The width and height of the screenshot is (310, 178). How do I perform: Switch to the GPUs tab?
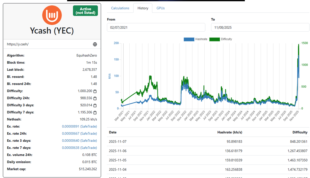pyautogui.click(x=160, y=8)
